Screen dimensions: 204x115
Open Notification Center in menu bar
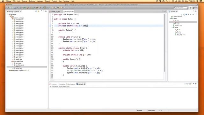[201, 1]
